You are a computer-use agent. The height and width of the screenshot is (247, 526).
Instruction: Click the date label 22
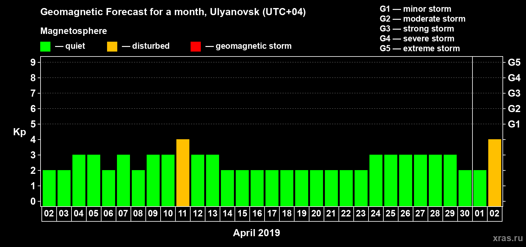tap(346, 214)
